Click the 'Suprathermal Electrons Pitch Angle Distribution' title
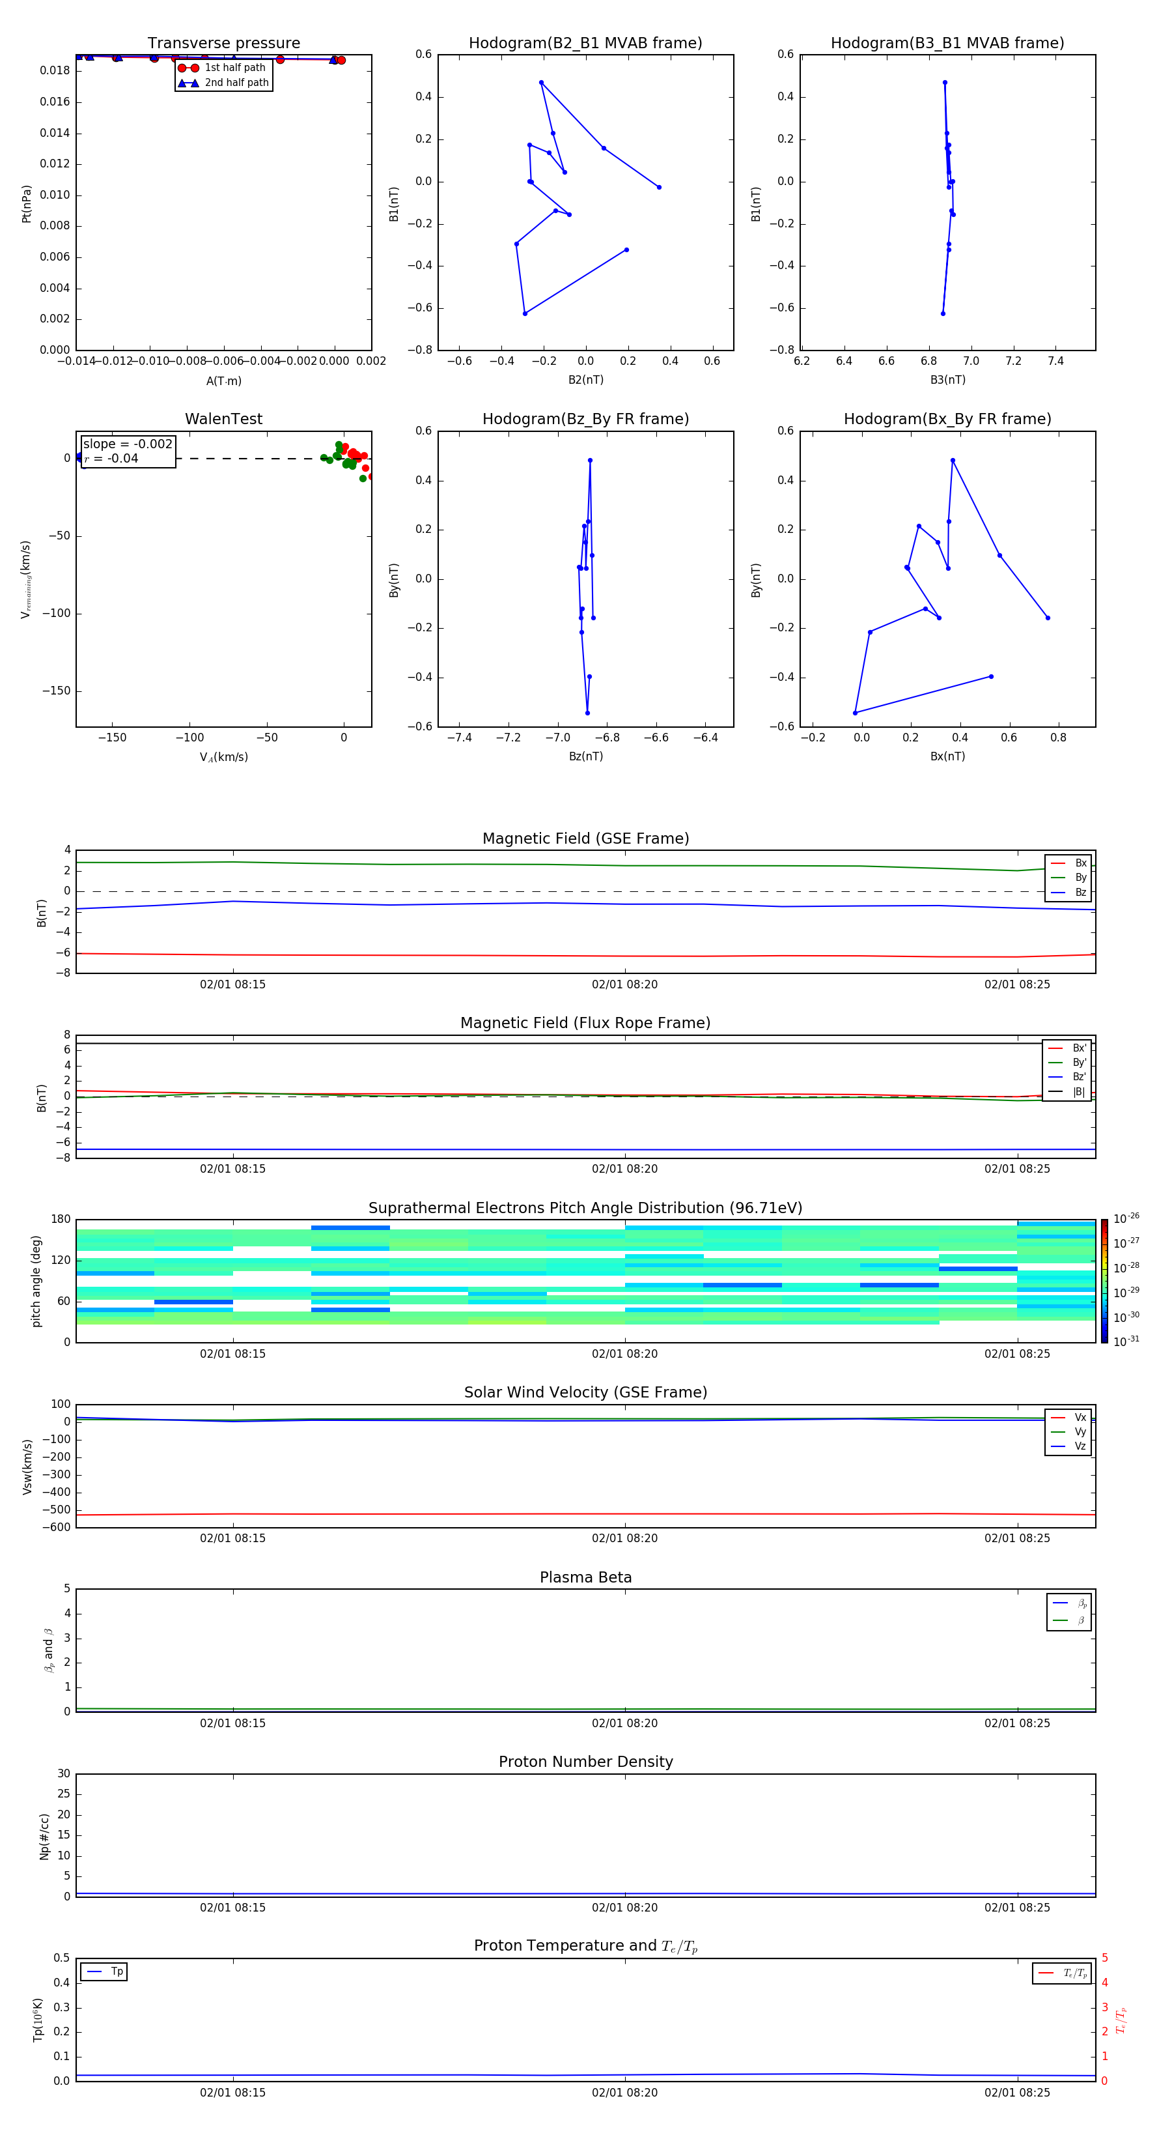 [x=585, y=1209]
